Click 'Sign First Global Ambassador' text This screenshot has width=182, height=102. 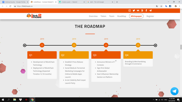[103, 69]
